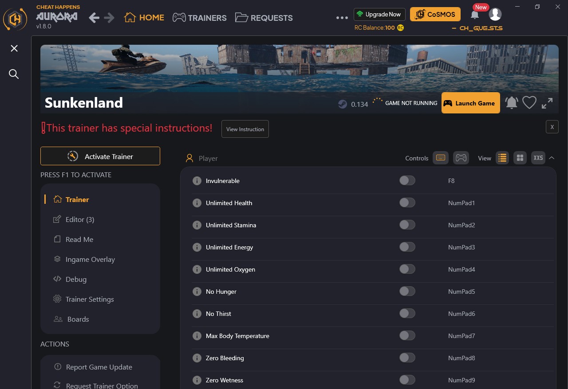The height and width of the screenshot is (389, 568).
Task: Open the user profile avatar
Action: coord(495,14)
